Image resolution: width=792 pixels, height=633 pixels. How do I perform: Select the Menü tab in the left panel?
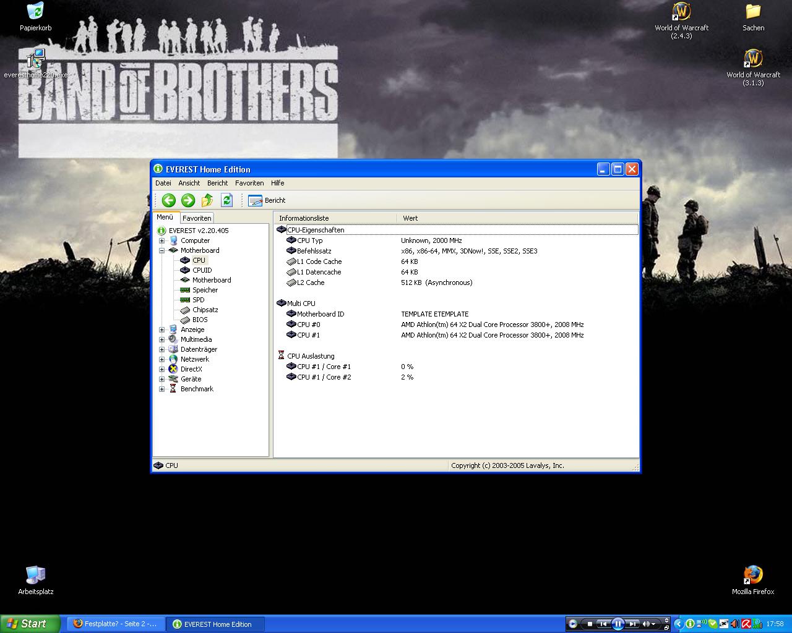tap(165, 218)
